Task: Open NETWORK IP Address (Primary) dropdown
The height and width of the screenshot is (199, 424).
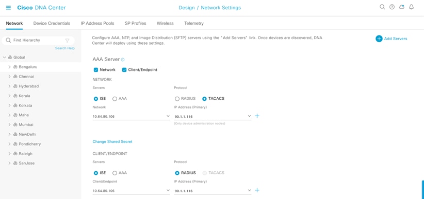Action: tap(213, 117)
